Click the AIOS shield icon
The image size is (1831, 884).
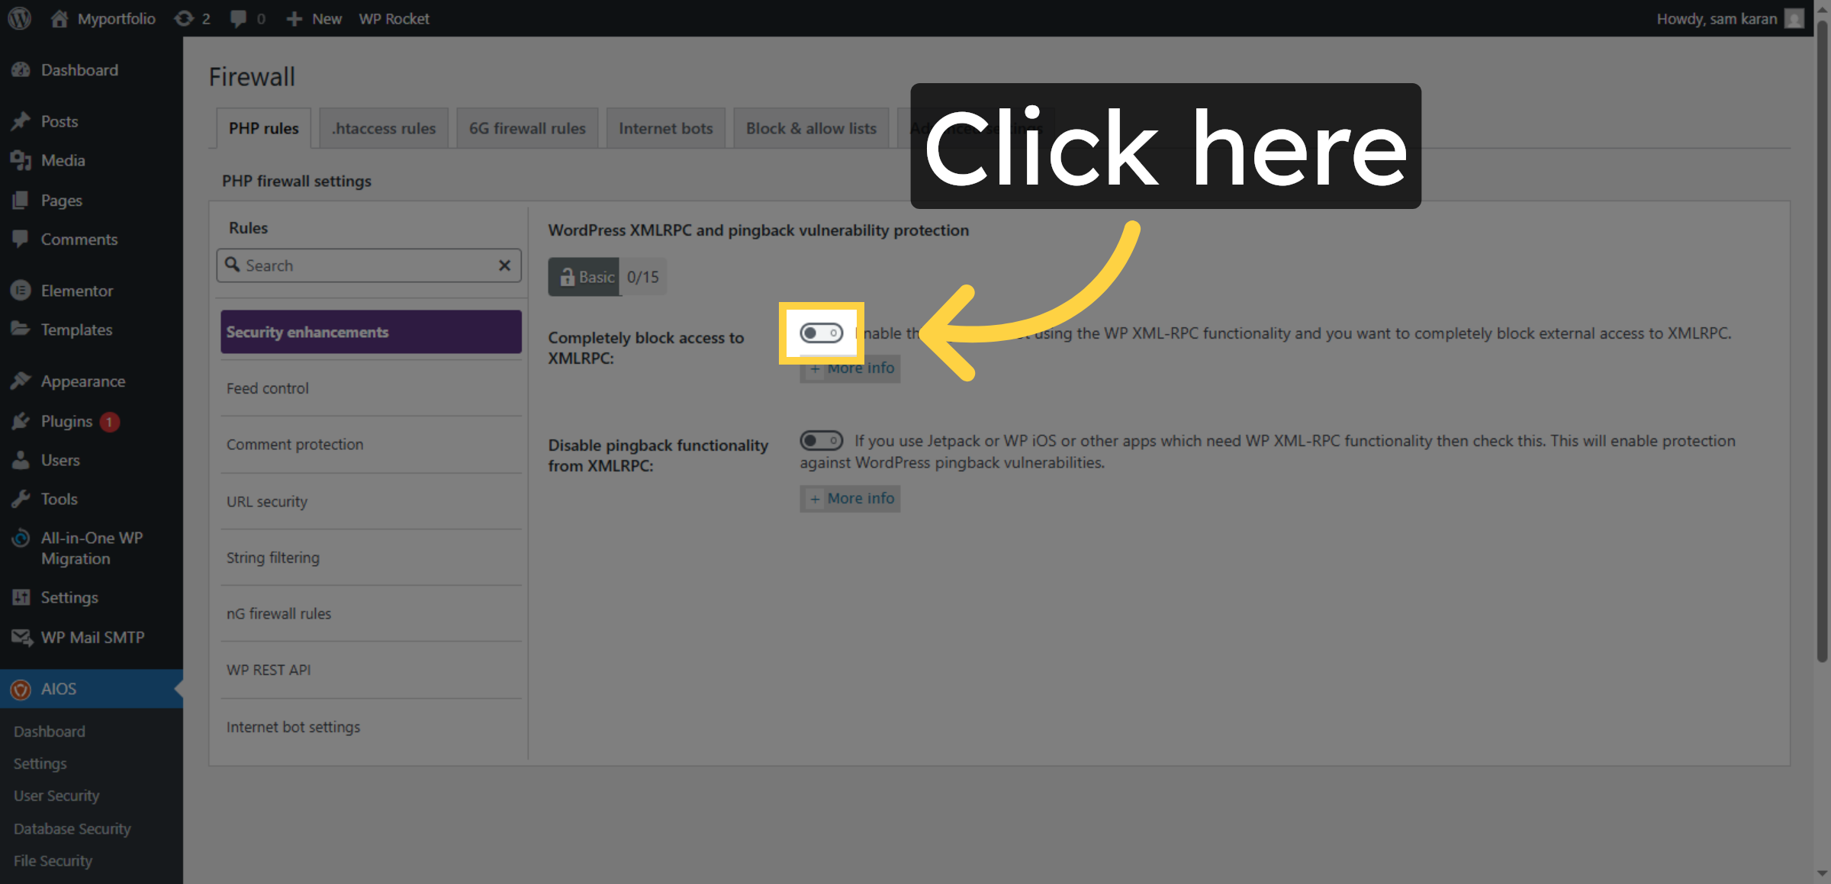point(21,689)
